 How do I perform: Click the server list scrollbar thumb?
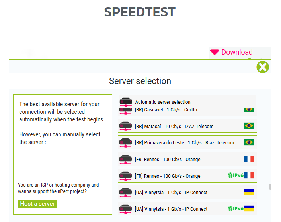(x=270, y=187)
